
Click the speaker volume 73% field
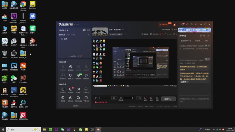(139, 98)
